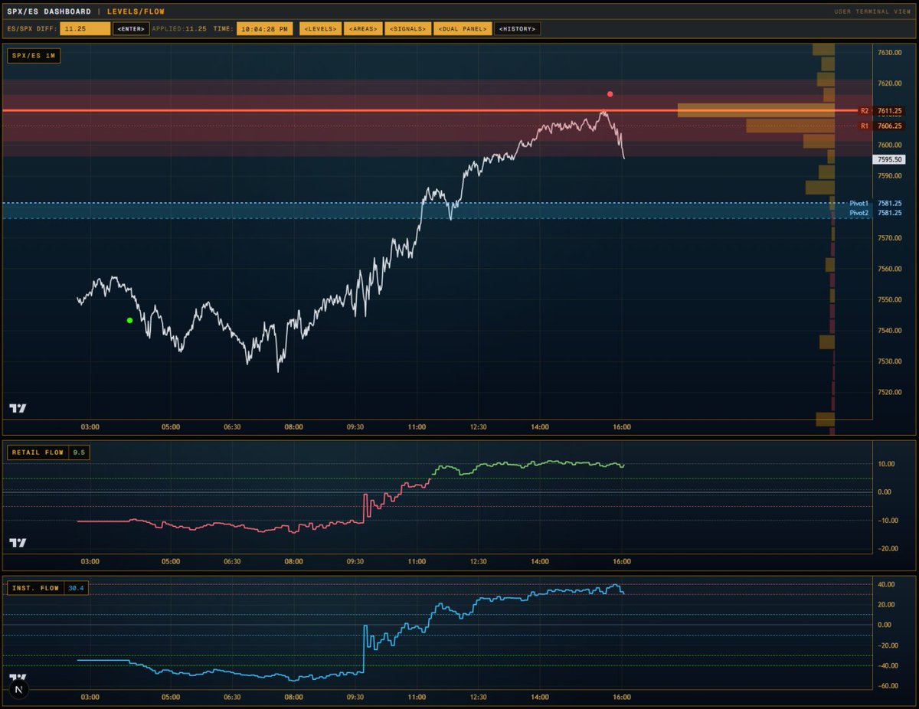Click the ES/SPX DIFF input field
Viewport: 919px width, 709px height.
point(85,28)
